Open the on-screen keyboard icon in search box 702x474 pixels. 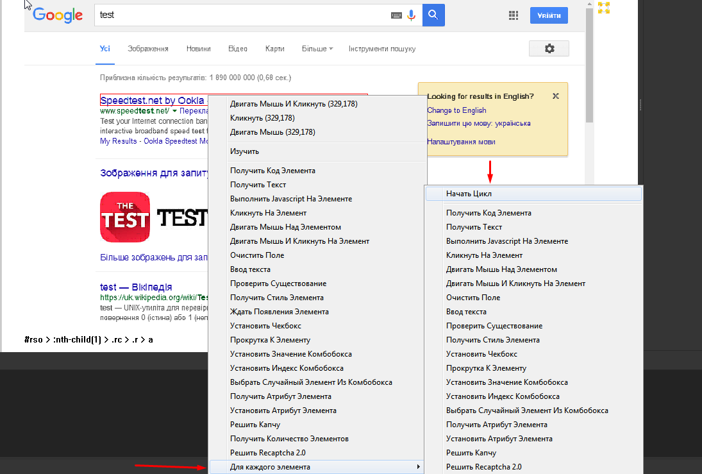[x=396, y=15]
